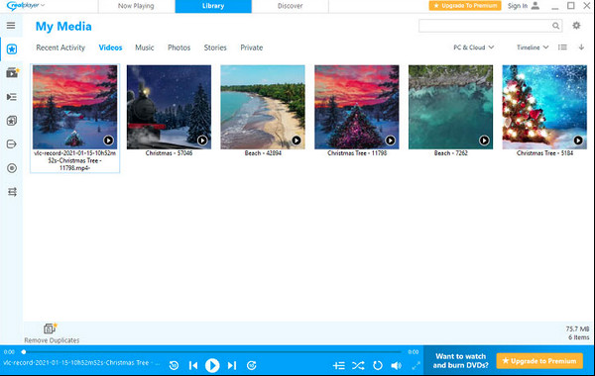Expand the PC & Cloud dropdown
The height and width of the screenshot is (376, 595).
(x=474, y=47)
